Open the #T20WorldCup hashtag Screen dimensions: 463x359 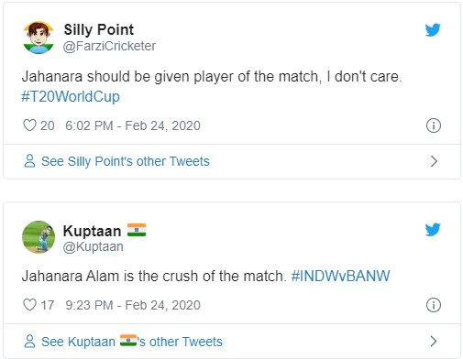coord(71,97)
